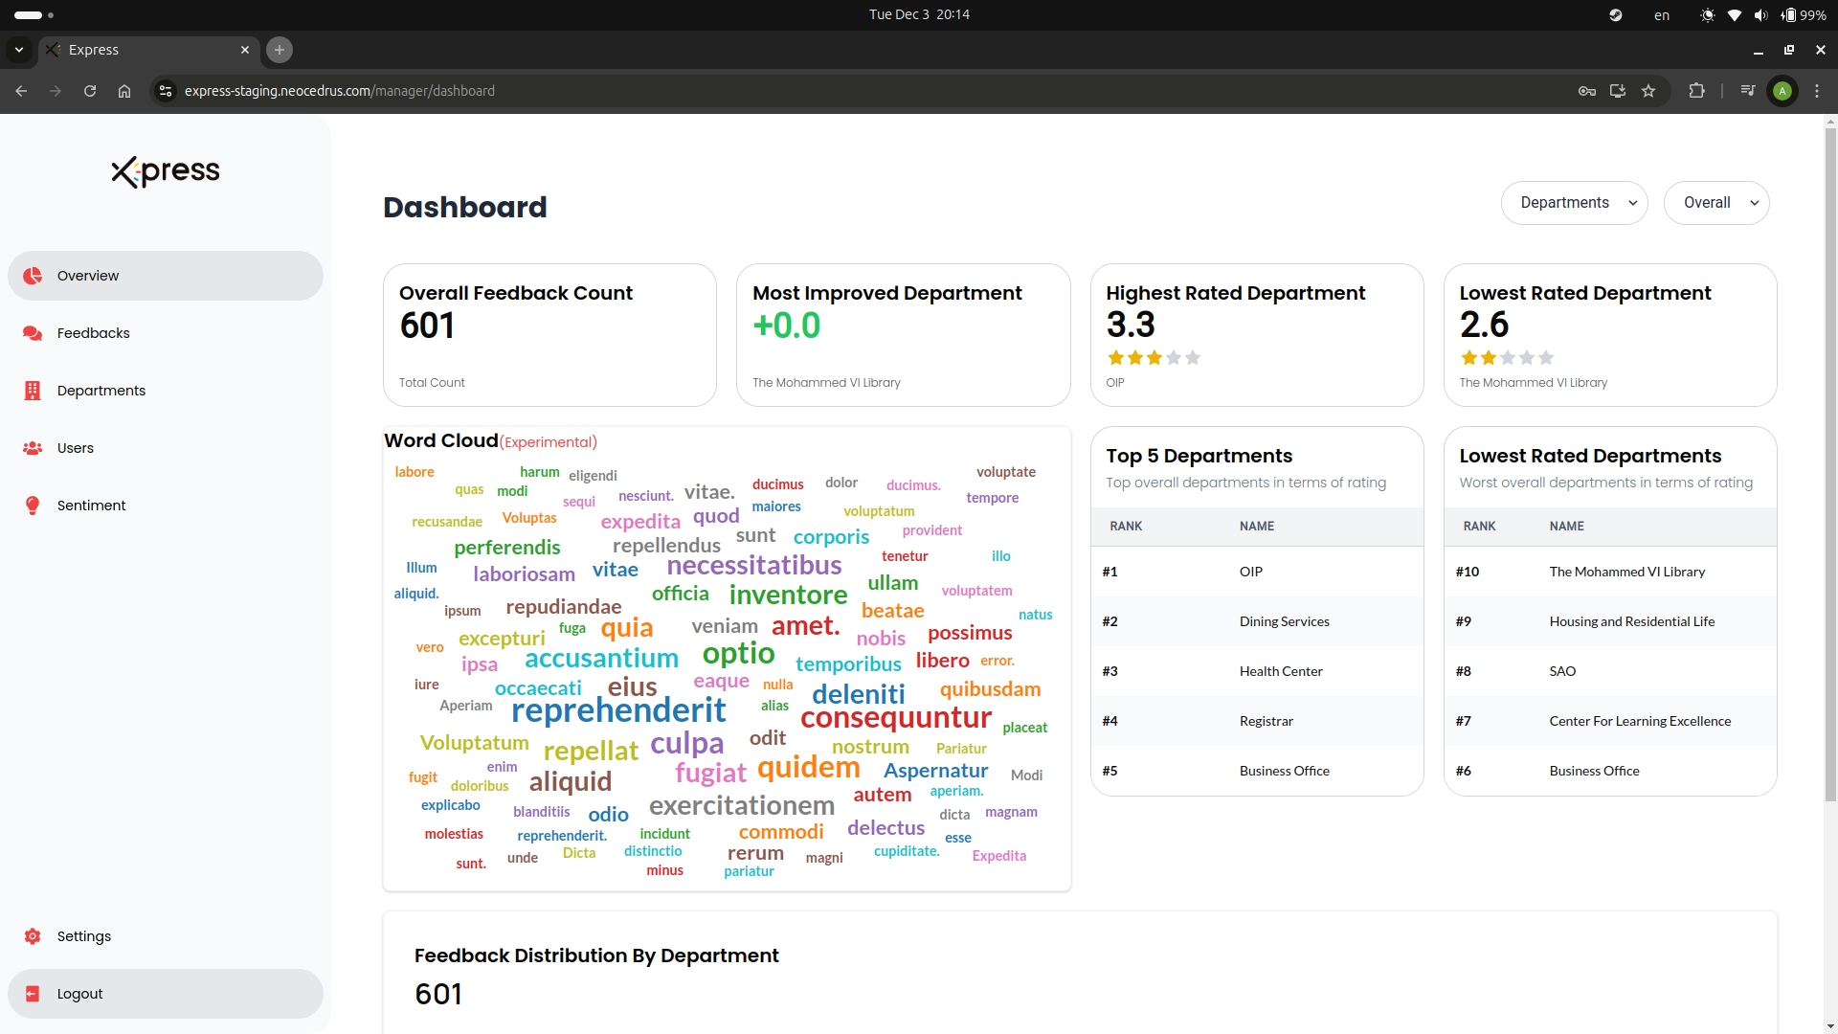This screenshot has width=1838, height=1034.
Task: Click the Logout button
Action: click(x=165, y=994)
